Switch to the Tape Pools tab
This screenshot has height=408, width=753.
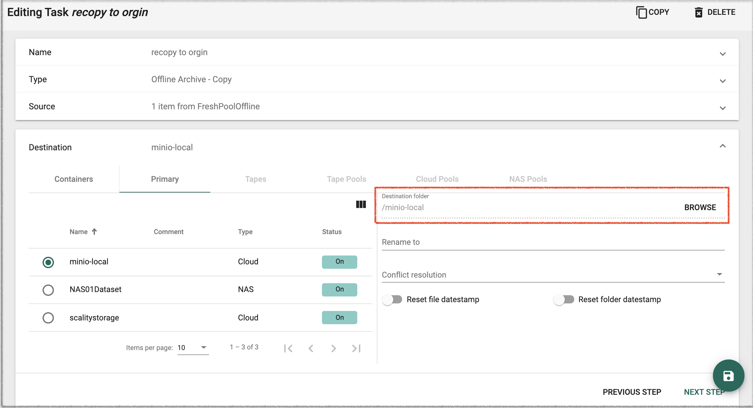347,179
